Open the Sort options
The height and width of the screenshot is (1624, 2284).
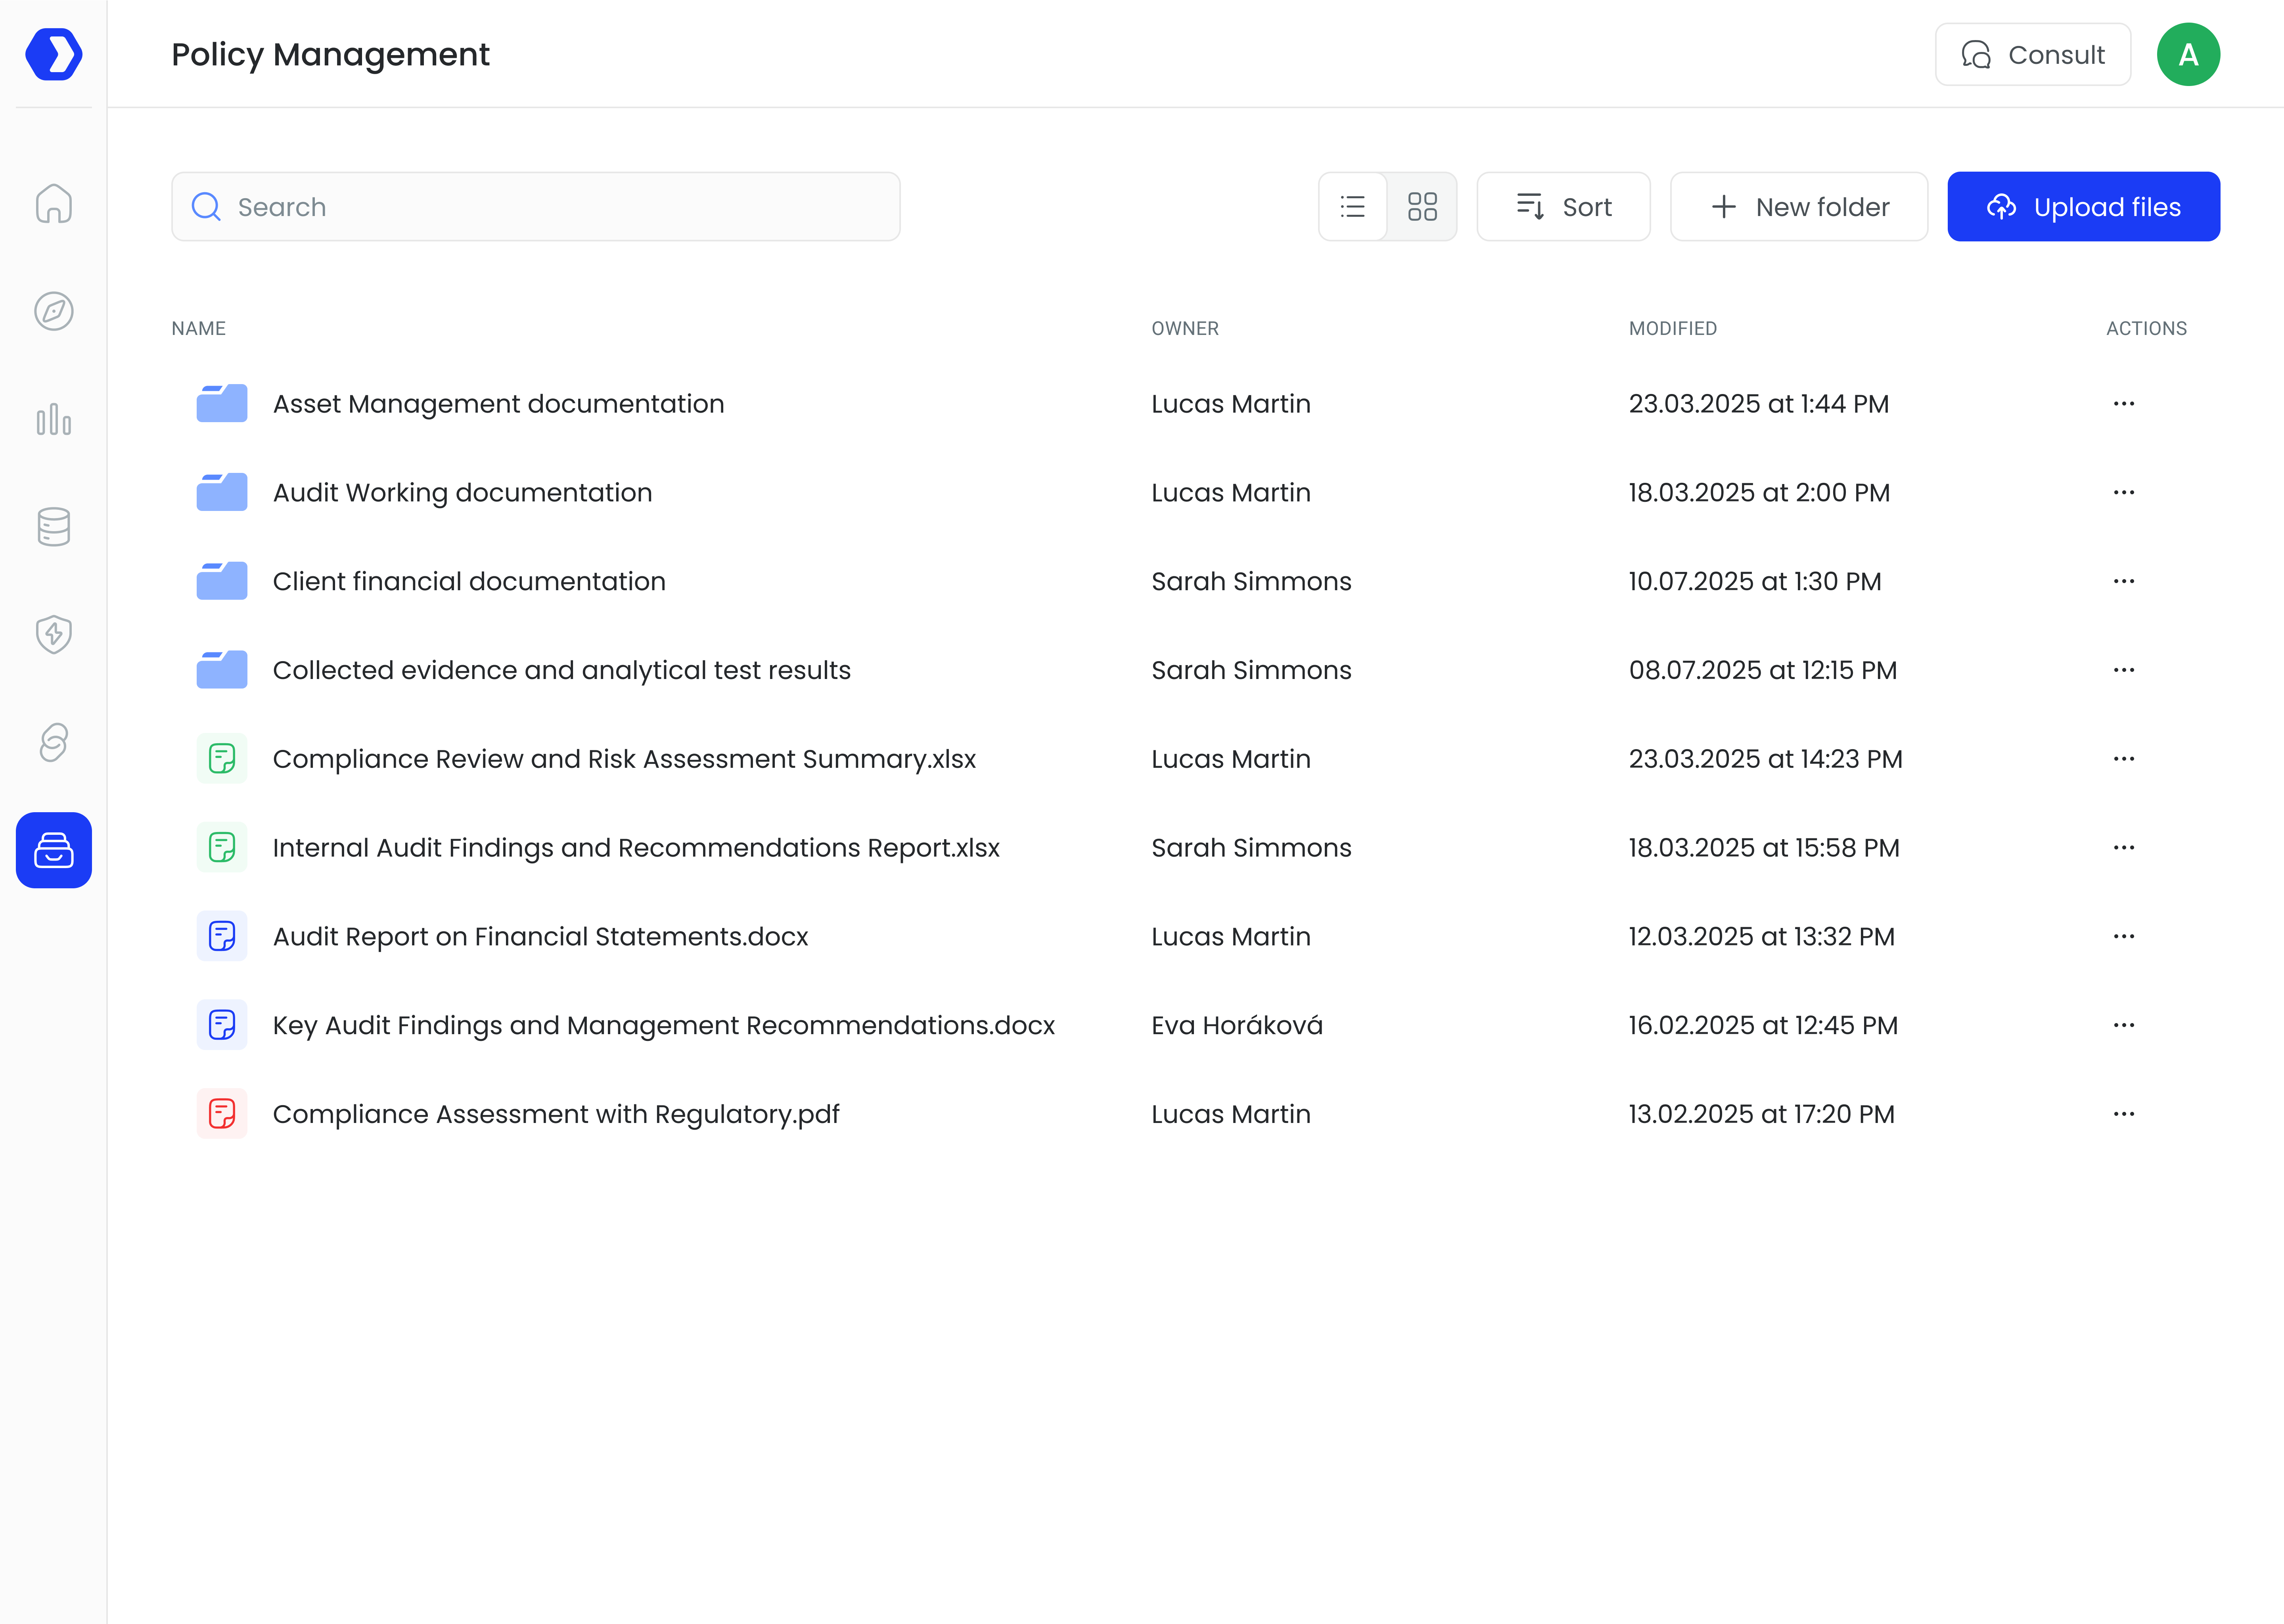point(1564,207)
